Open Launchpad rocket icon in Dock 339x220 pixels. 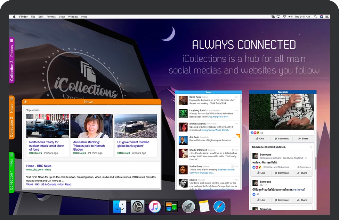coord(188,206)
